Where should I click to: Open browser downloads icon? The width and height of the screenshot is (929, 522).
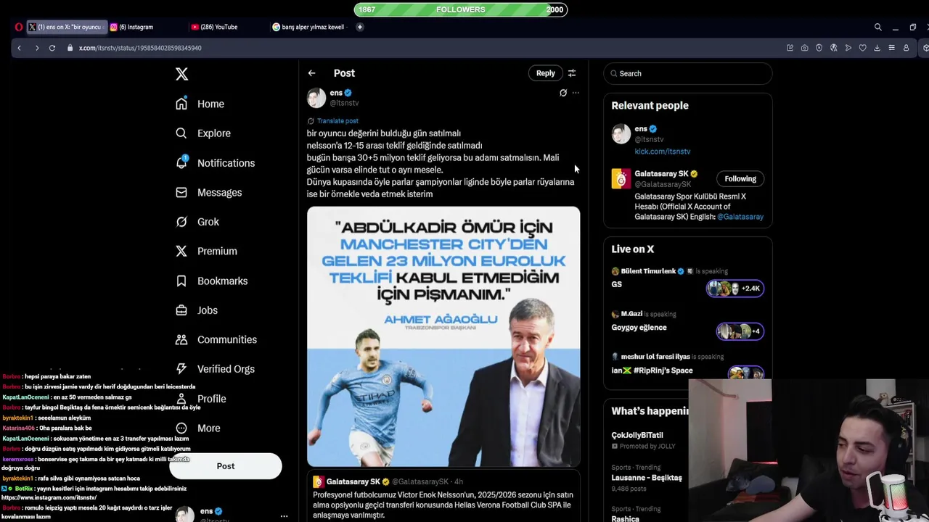pos(877,48)
